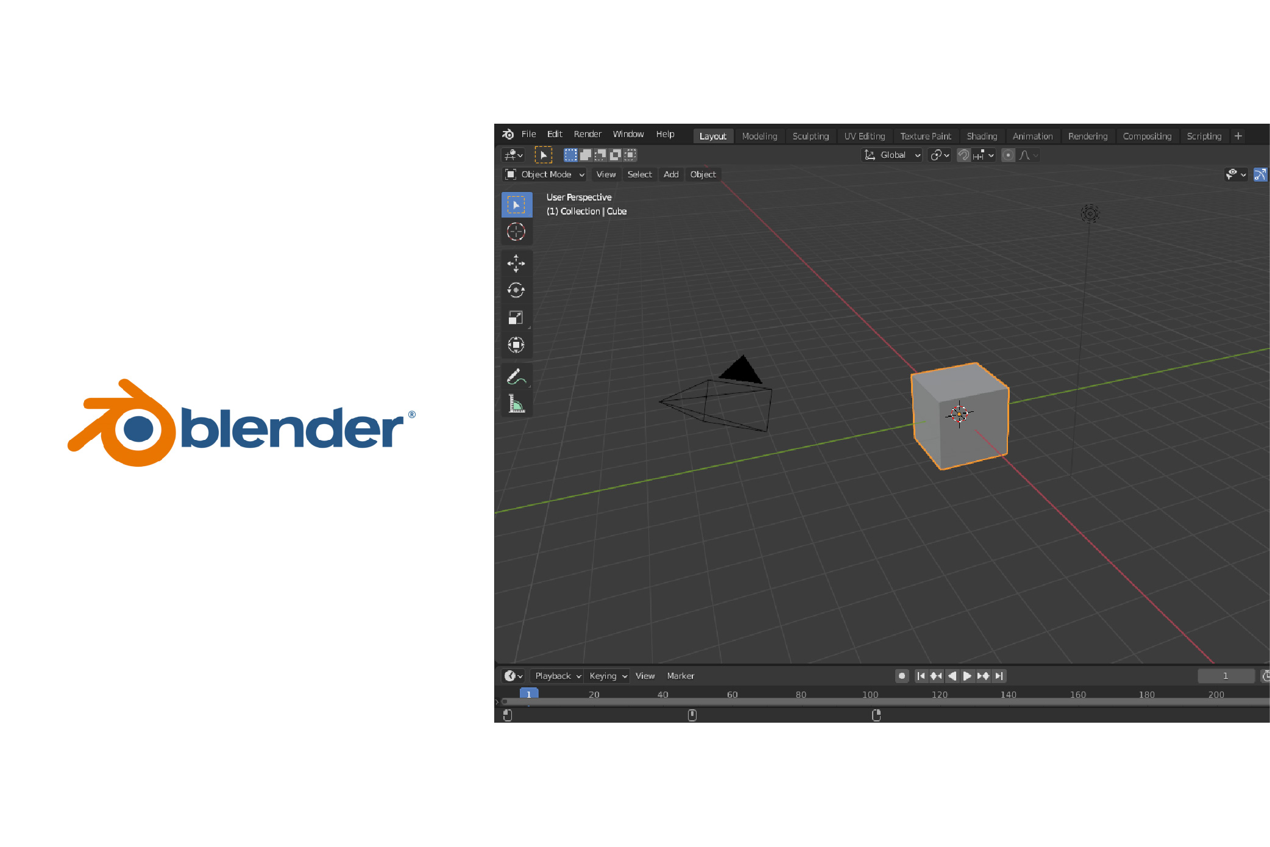Select the Annotate tool icon

coord(517,378)
